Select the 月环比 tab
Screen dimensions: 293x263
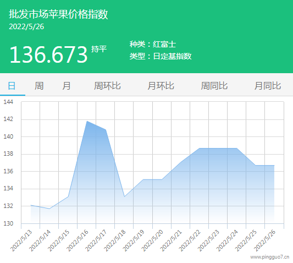161,86
